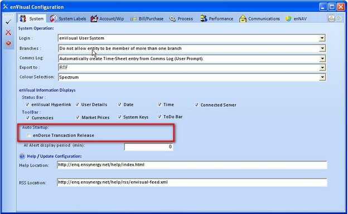Click the System Operation heading

(x=36, y=28)
